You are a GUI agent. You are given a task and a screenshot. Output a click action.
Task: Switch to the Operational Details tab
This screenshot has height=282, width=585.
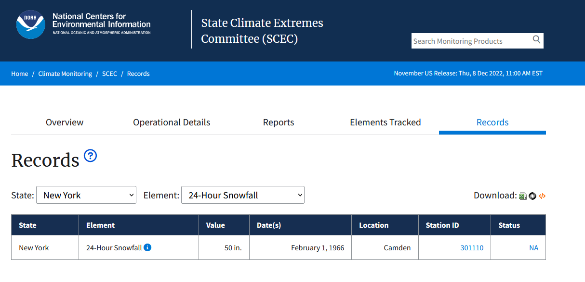172,123
